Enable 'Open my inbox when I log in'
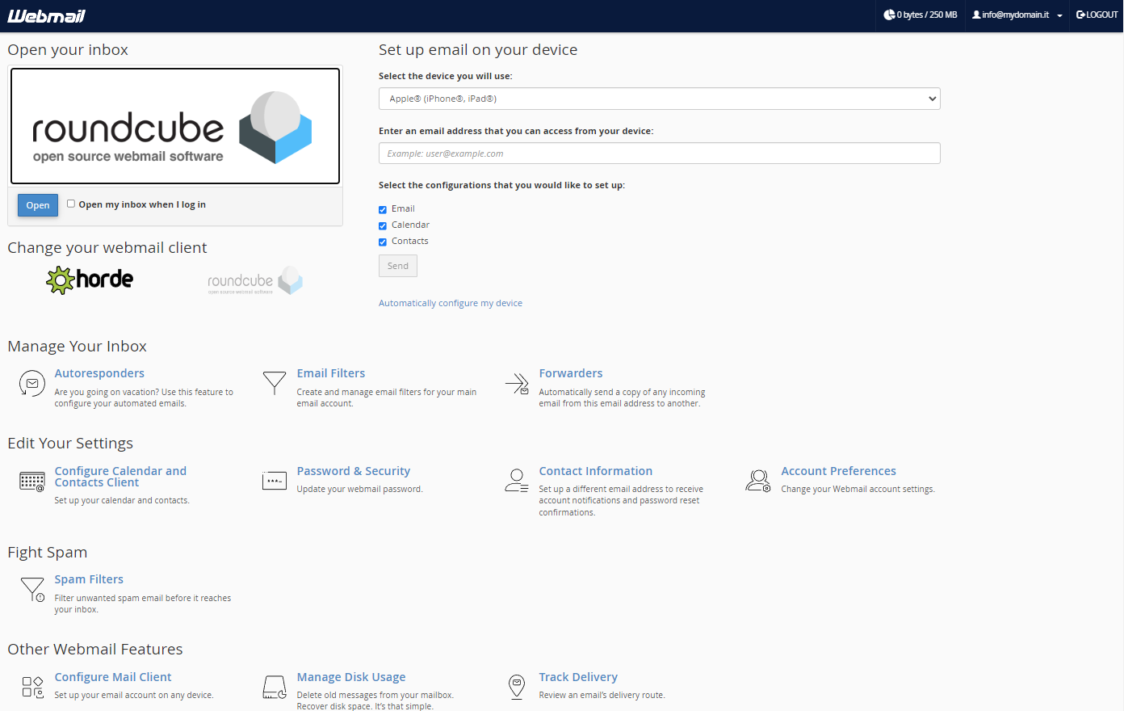 (x=71, y=204)
